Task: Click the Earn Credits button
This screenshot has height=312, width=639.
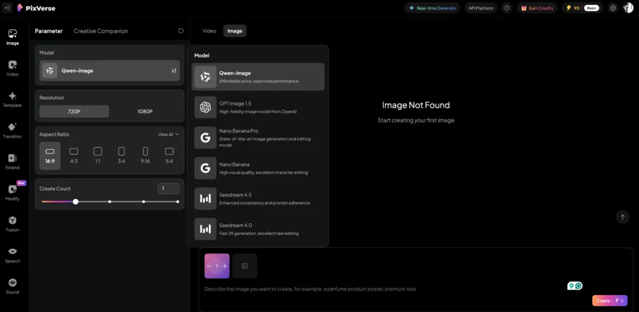Action: [x=537, y=7]
